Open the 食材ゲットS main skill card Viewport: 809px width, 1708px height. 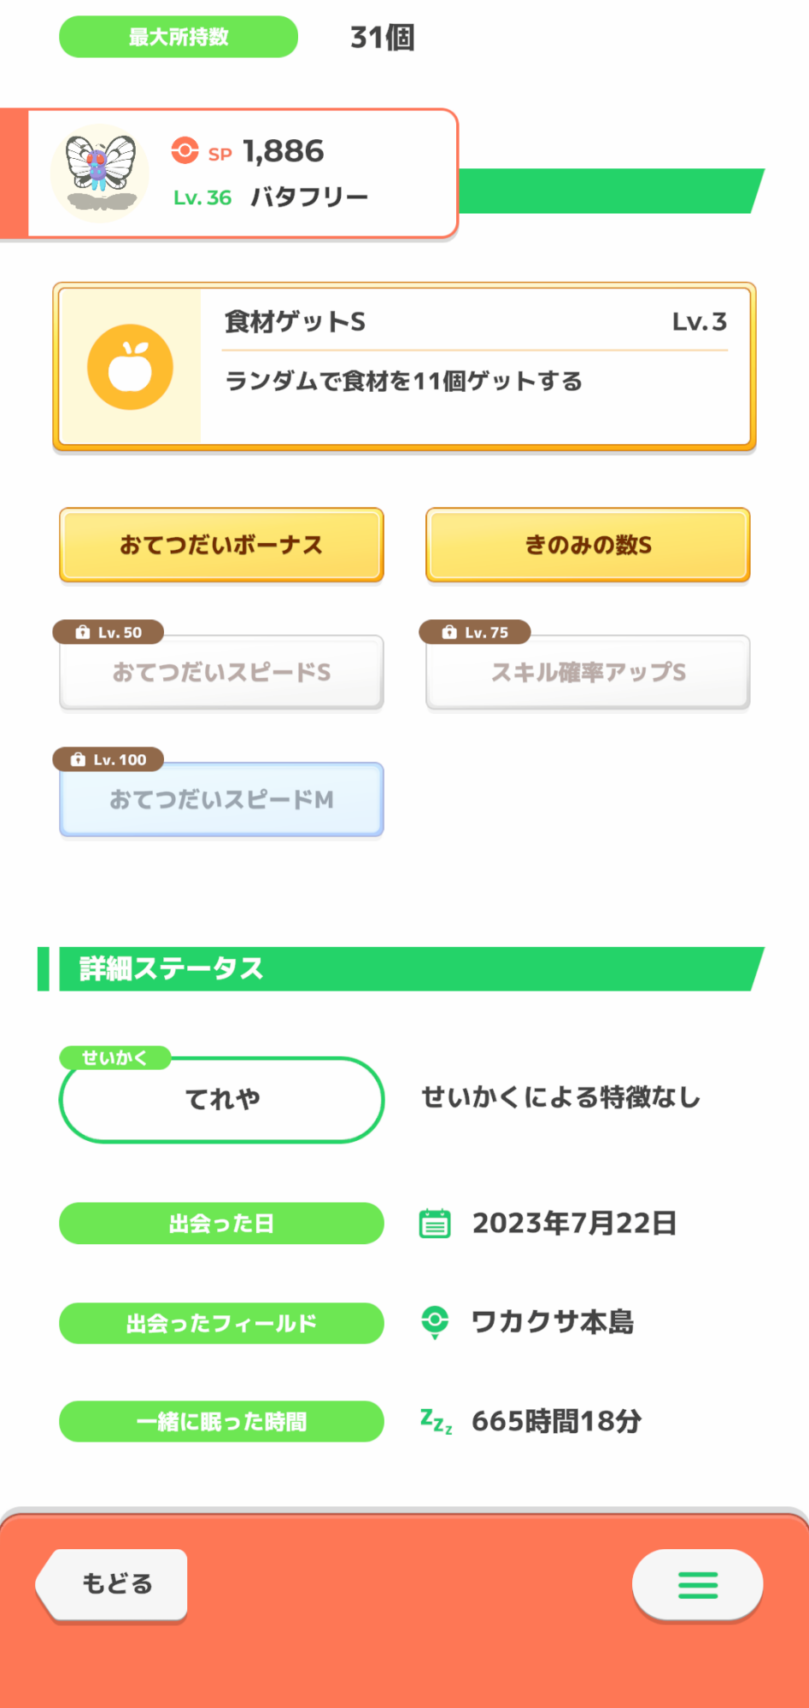click(404, 366)
